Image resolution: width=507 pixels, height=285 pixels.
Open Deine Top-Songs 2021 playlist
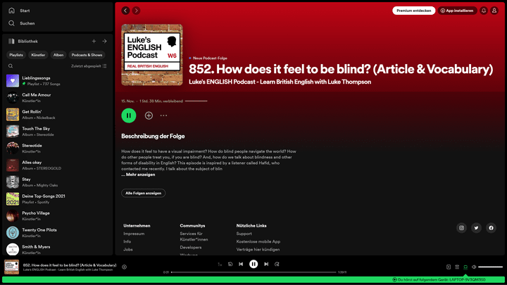58,198
